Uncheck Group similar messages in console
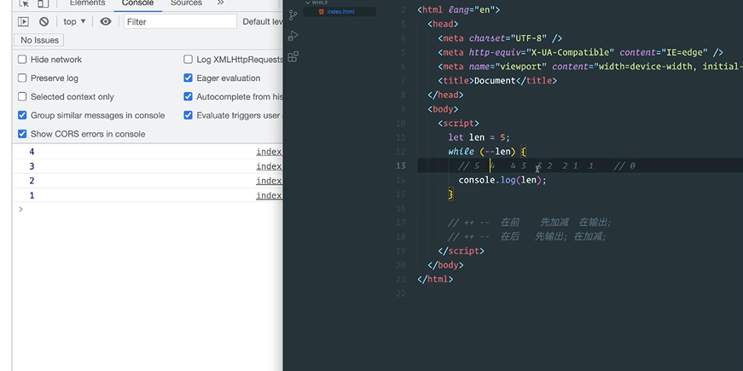Viewport: 743px width, 371px height. (22, 115)
